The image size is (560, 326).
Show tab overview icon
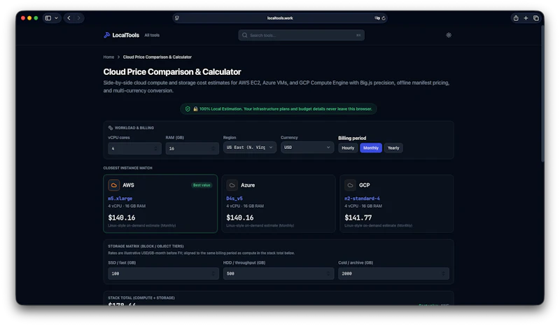(x=535, y=18)
